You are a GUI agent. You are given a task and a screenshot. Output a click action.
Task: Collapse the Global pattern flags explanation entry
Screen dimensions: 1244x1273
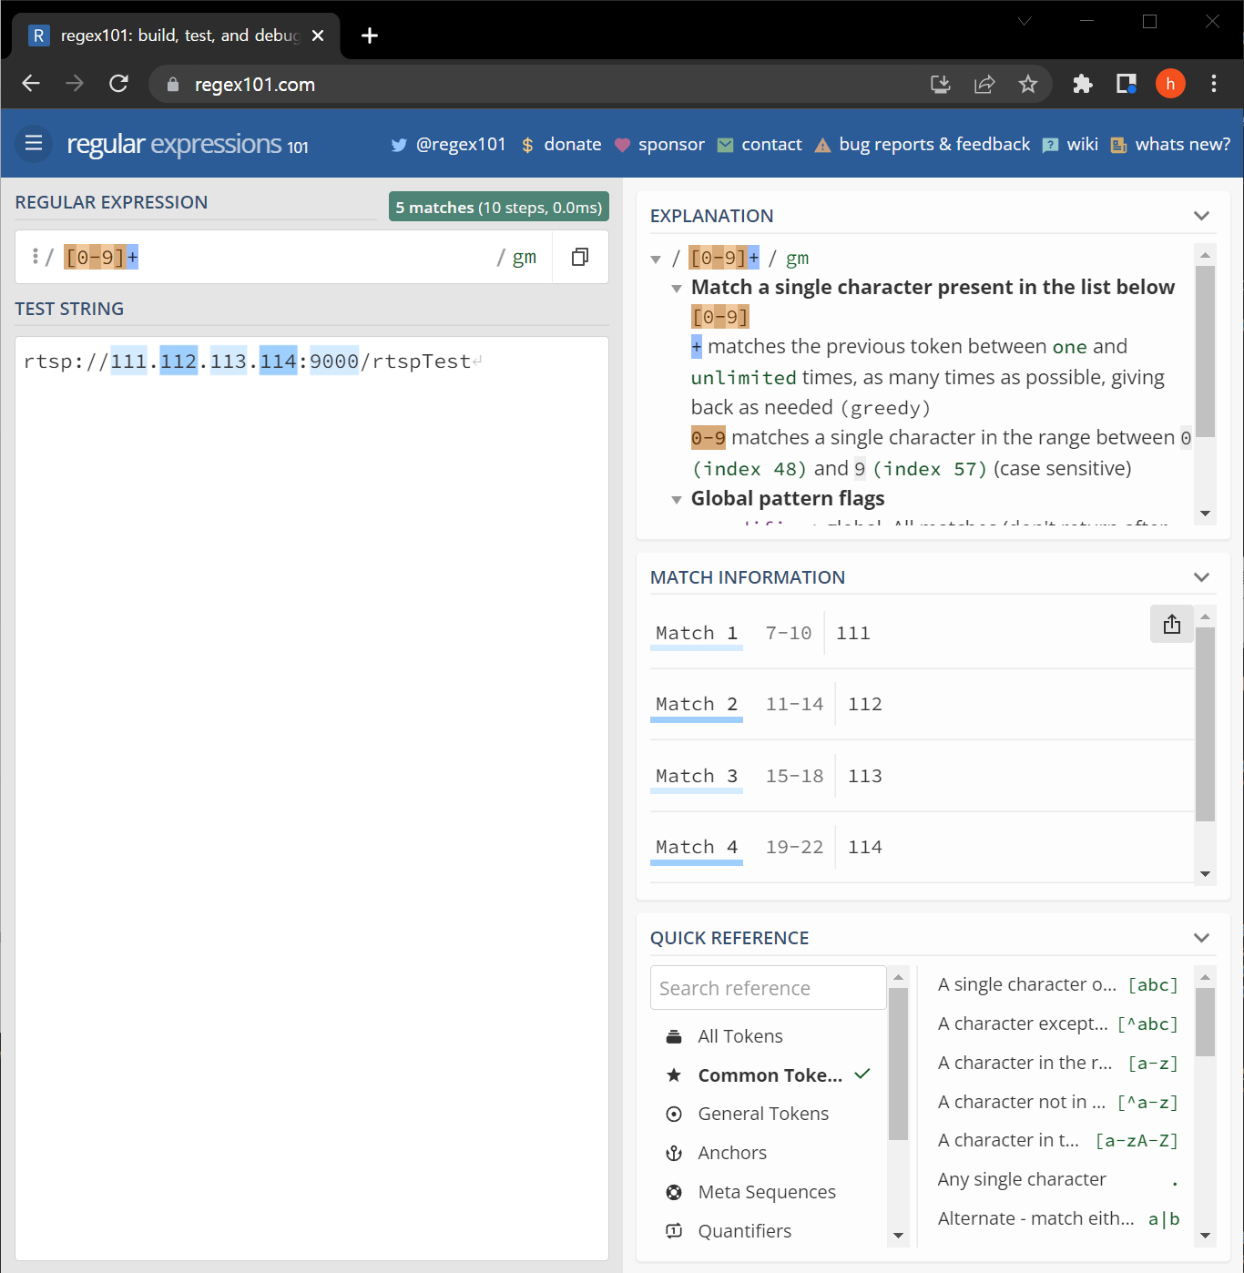[677, 499]
